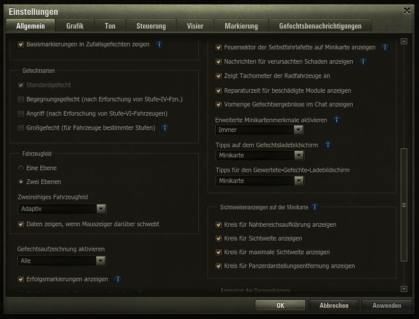Click info icon for Tipps auf dem Gefechtsladebildschirm
The height and width of the screenshot is (319, 419).
328,145
